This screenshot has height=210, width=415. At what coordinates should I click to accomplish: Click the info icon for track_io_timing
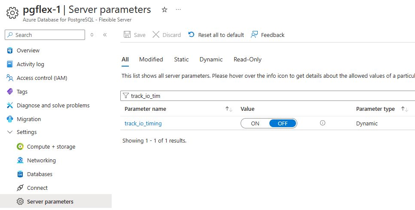[322, 123]
